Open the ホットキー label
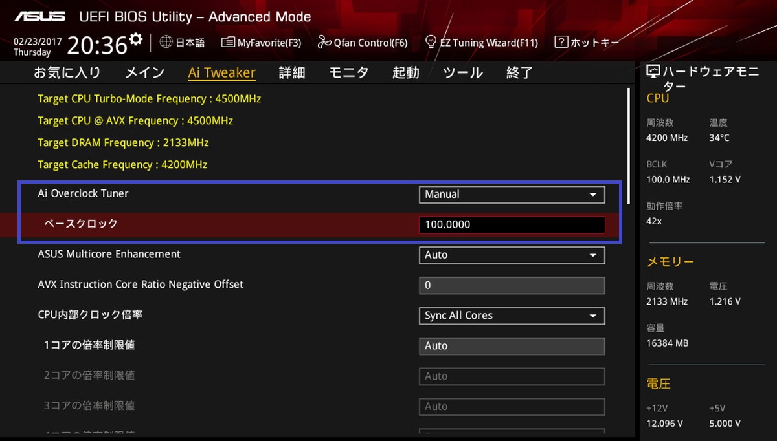This screenshot has width=777, height=441. point(594,43)
